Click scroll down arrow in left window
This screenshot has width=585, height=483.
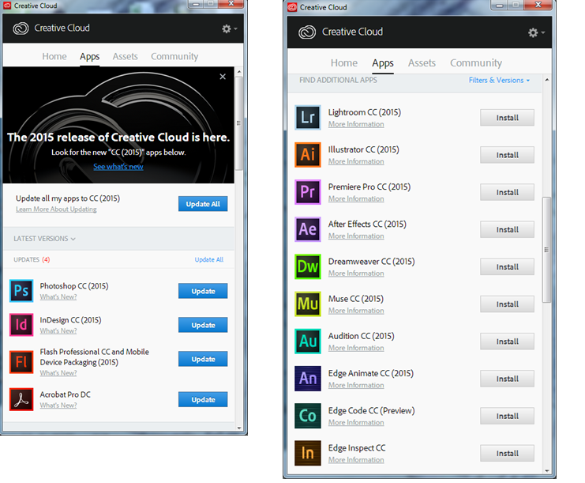239,428
